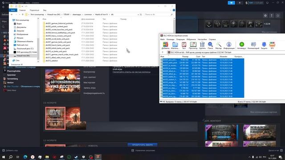285x160 pixels.
Task: Open the Götterdämmerung news thumbnail in Steam
Action: 63,80
